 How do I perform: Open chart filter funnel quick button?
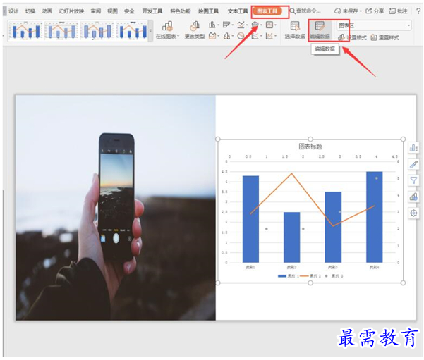click(413, 180)
